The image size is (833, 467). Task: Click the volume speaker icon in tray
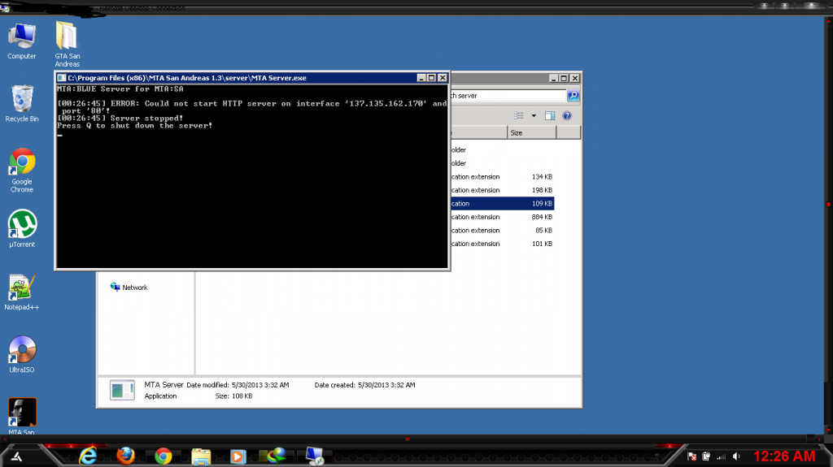(735, 456)
